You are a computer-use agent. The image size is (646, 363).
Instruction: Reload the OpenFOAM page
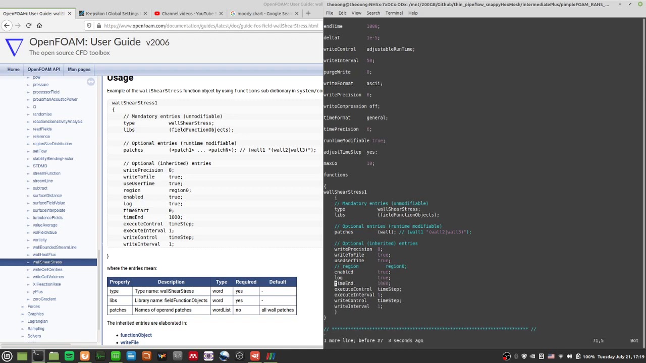tap(29, 25)
